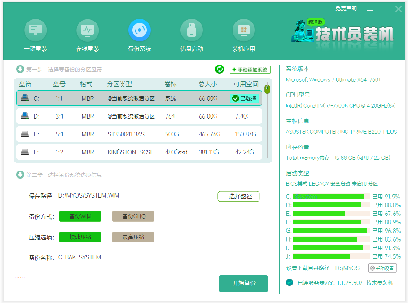Select 快速压缩 compression option
Viewport: 408px width, 303px height.
(x=80, y=237)
